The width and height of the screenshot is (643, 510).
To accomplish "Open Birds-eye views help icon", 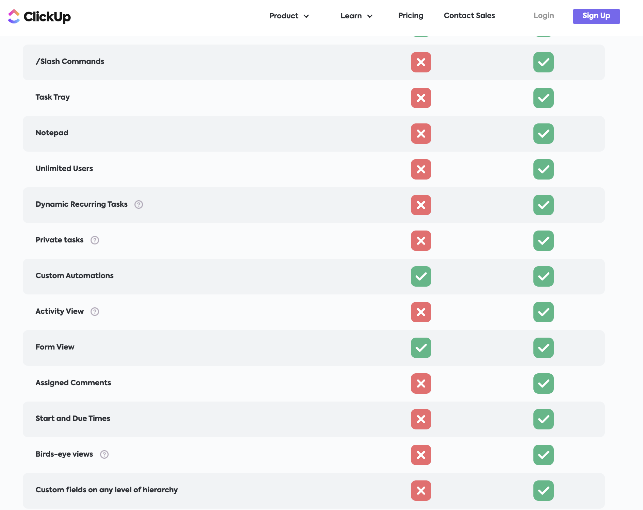I will pos(104,454).
